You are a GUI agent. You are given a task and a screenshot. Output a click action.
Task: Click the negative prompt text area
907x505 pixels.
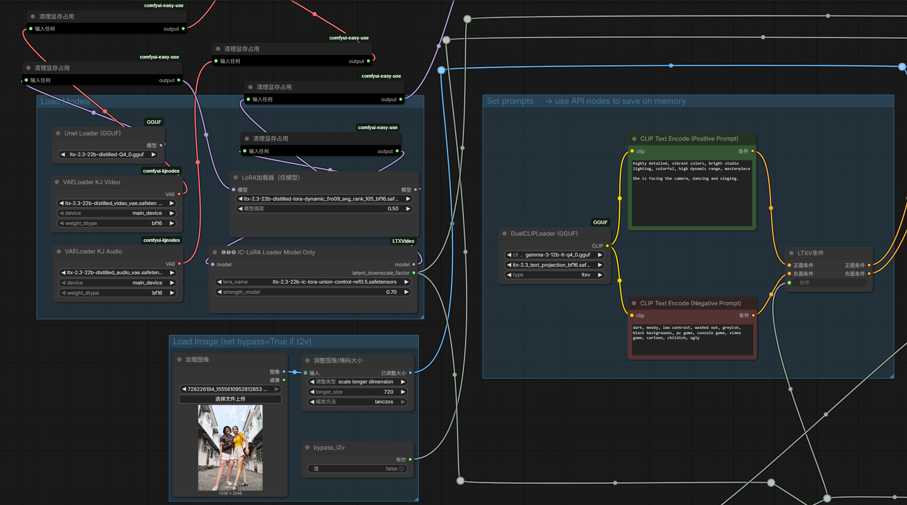[692, 339]
